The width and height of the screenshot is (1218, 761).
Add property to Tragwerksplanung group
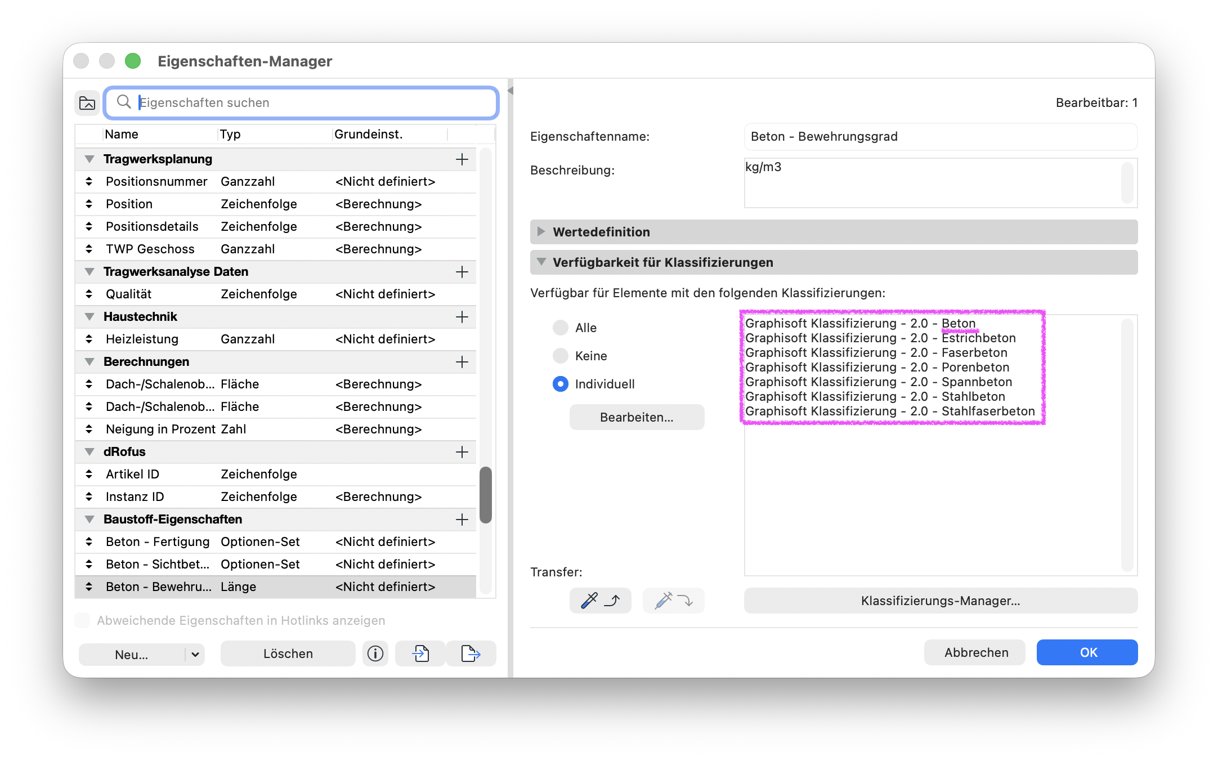tap(462, 159)
